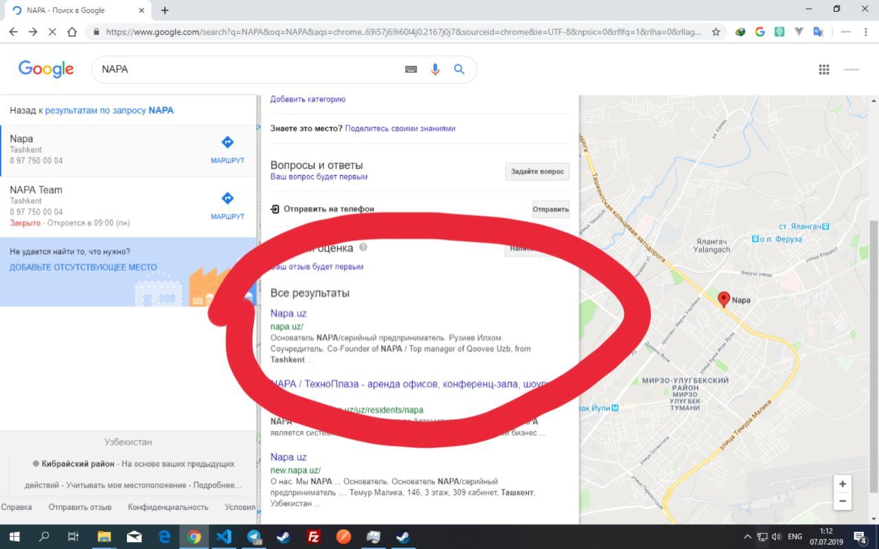Click the red Napa map pin
The height and width of the screenshot is (549, 879).
pos(723,299)
